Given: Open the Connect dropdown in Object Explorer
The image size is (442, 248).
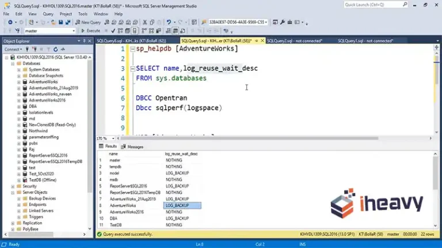Looking at the screenshot, I should 13,49.
